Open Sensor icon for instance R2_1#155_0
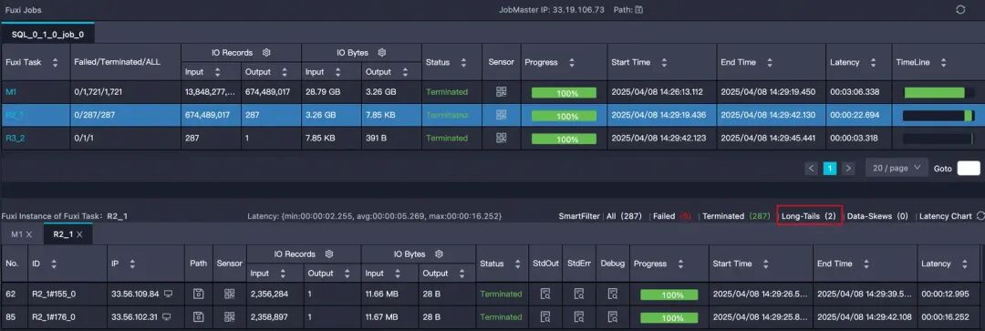This screenshot has height=331, width=985. [229, 294]
